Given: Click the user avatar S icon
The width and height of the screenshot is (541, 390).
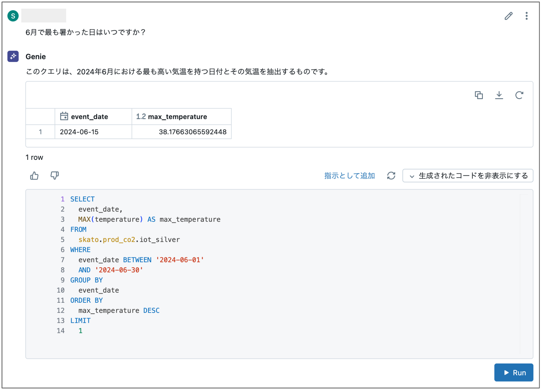Looking at the screenshot, I should click(13, 16).
